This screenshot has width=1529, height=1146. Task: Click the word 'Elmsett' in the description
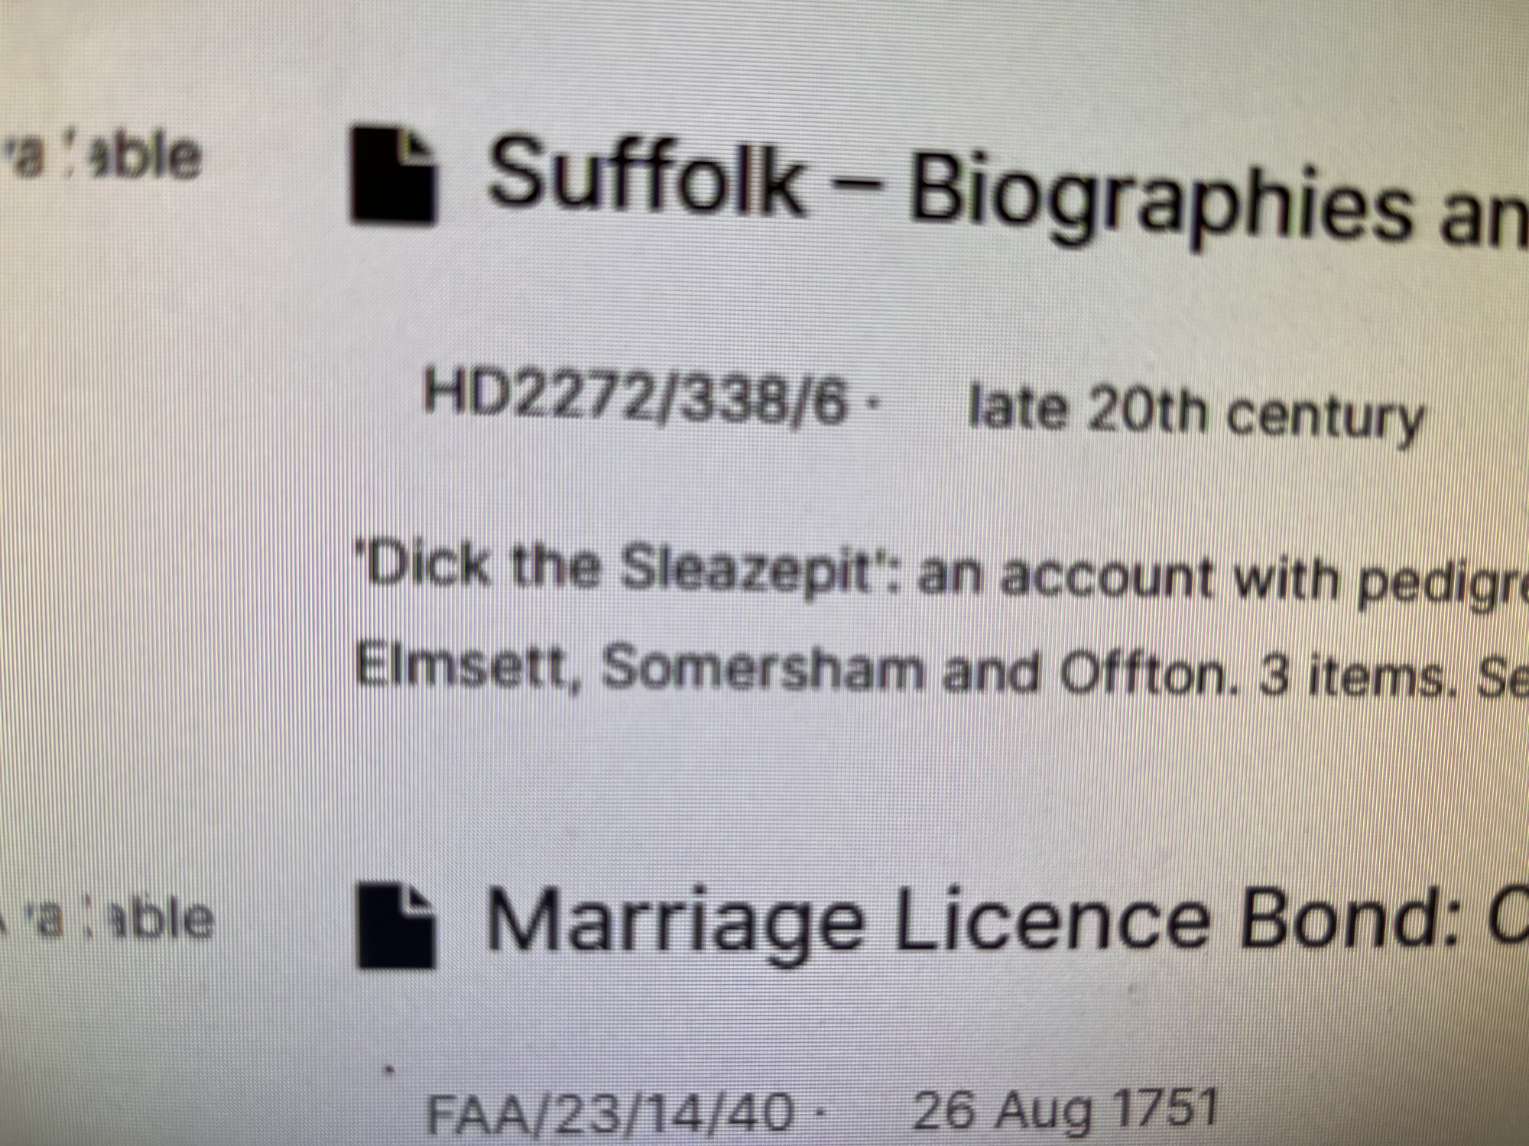tap(462, 669)
